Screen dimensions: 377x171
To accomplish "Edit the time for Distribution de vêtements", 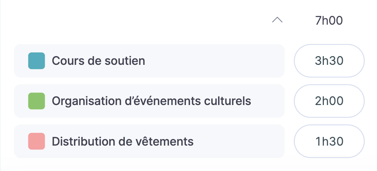I will pyautogui.click(x=329, y=141).
